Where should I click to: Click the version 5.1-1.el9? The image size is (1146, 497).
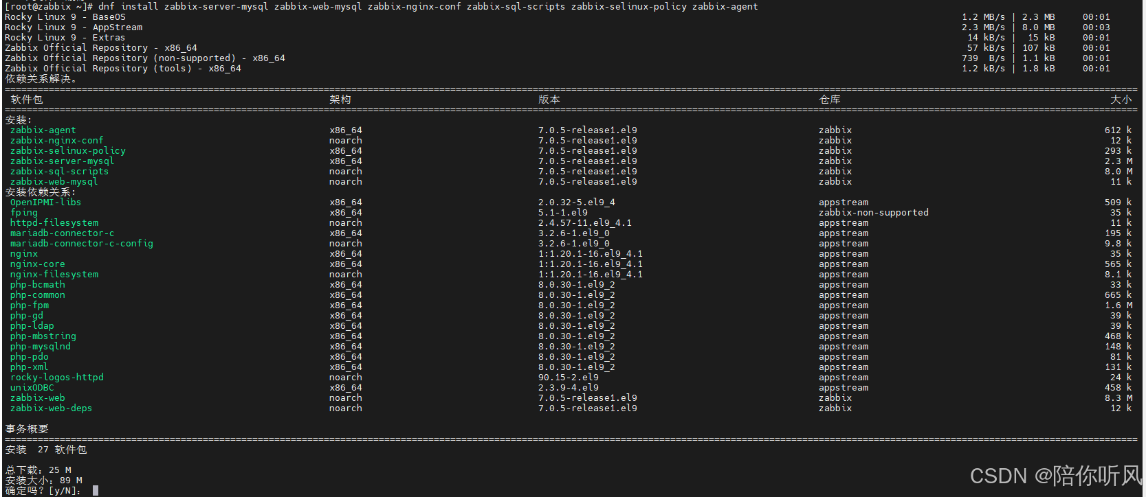[562, 212]
